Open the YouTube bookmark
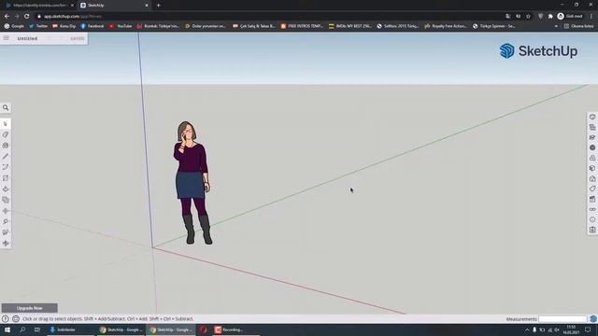The height and width of the screenshot is (336, 598). pos(121,26)
